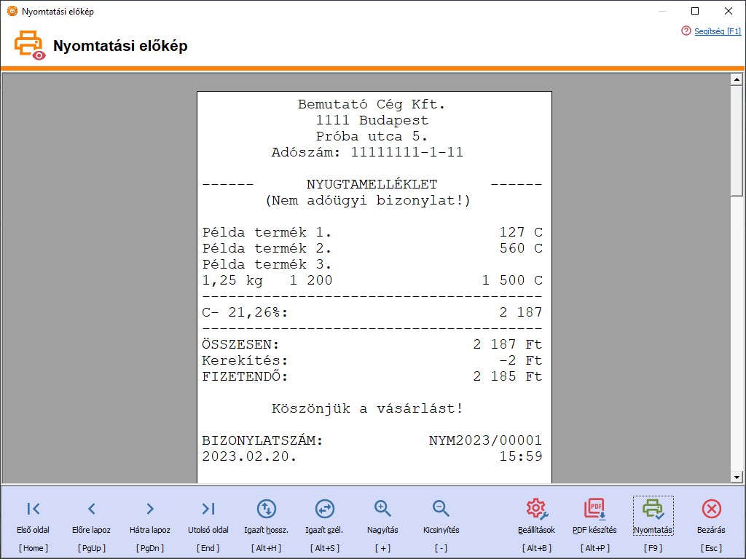The width and height of the screenshot is (746, 559).
Task: Open Beállítások settings gear
Action: (537, 509)
